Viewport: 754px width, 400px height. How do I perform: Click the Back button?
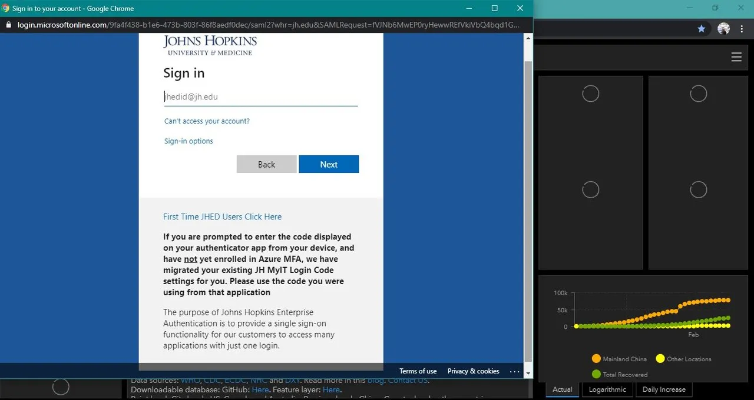point(266,164)
